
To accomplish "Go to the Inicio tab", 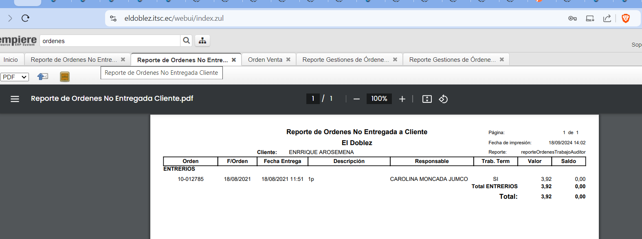I will point(11,60).
